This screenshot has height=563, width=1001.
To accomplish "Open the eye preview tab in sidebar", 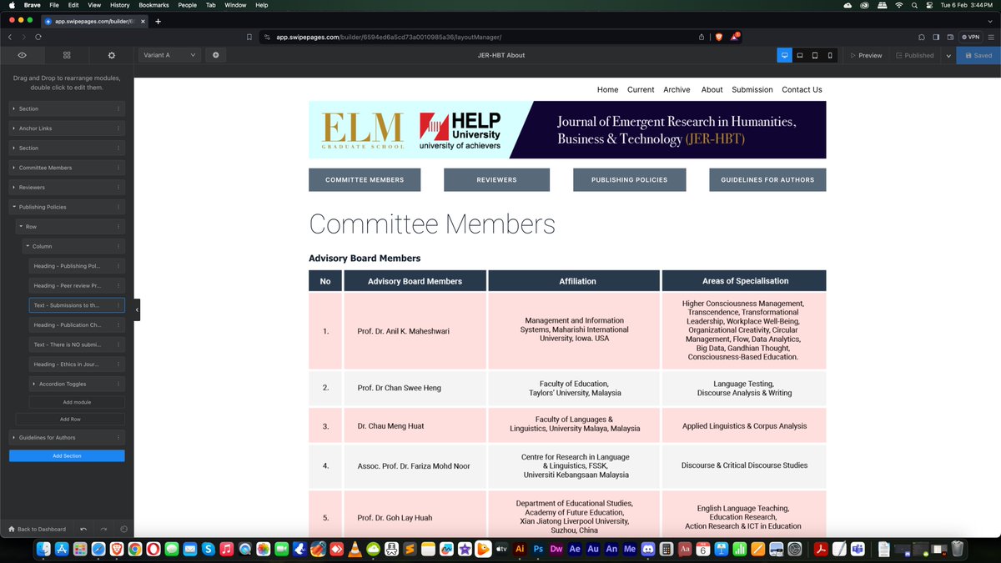I will pos(23,55).
